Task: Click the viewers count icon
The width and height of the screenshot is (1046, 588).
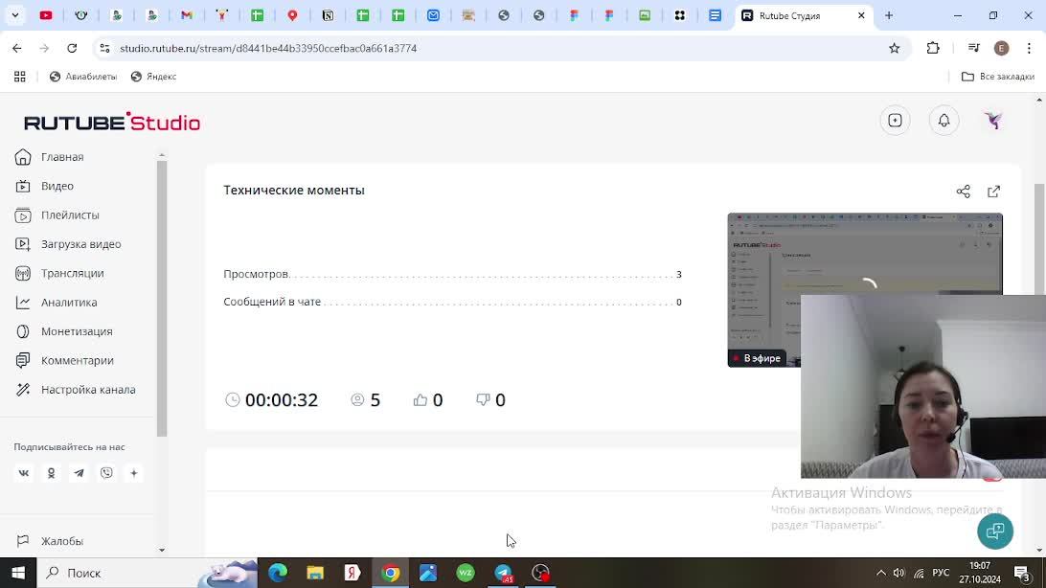Action: pyautogui.click(x=357, y=400)
